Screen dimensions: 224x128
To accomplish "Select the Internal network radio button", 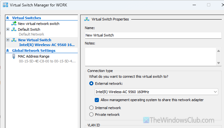I will [x=91, y=108].
